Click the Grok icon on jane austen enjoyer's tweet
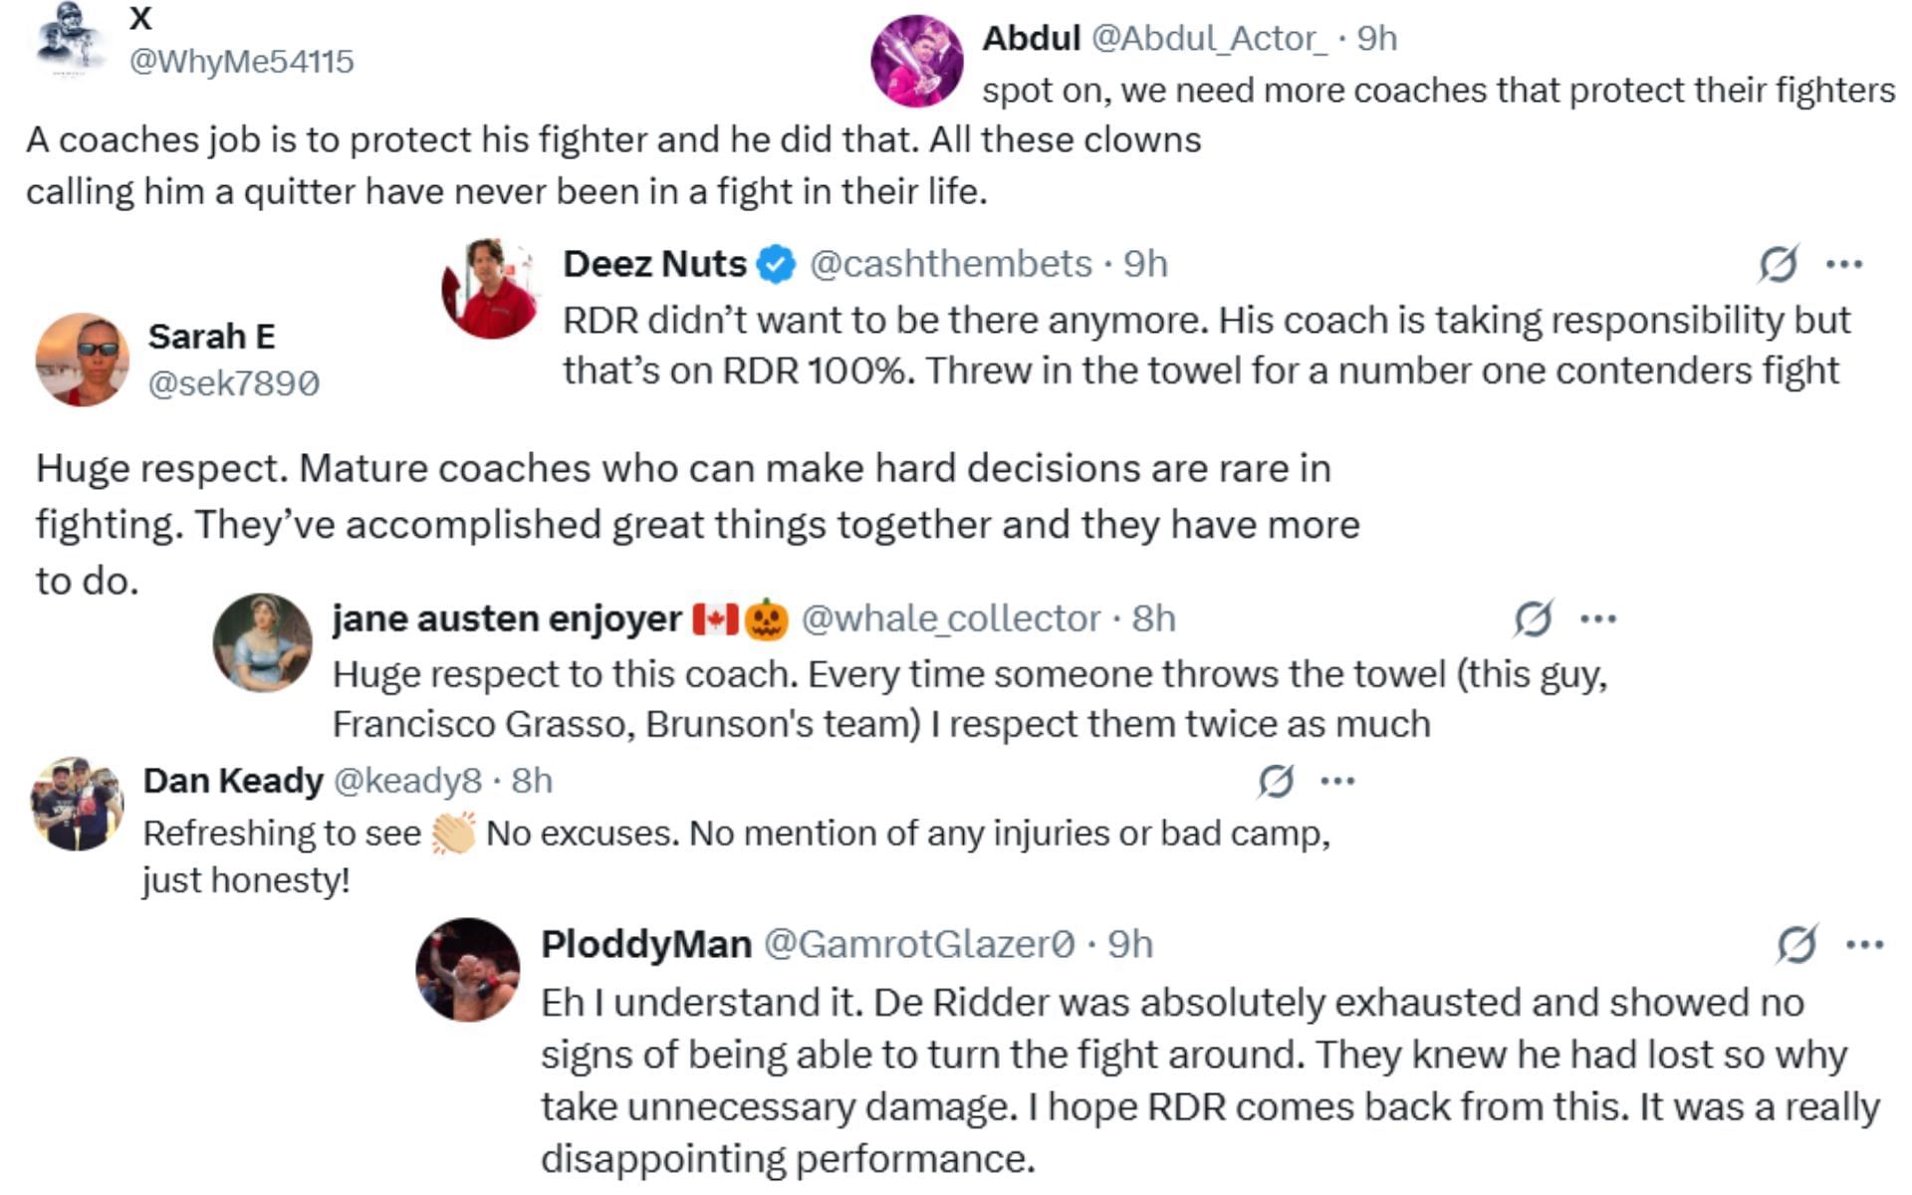 (x=1533, y=618)
